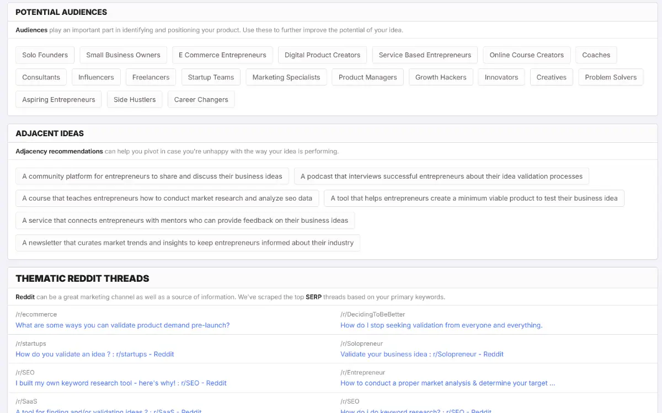Choose the Online Course Creators audience
Viewport: 662px width, 413px height.
click(x=526, y=55)
